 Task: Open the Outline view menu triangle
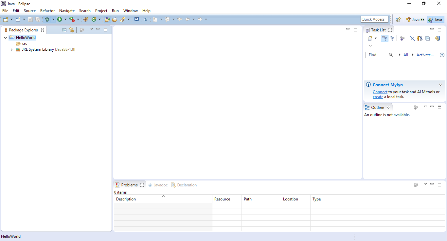pos(425,107)
